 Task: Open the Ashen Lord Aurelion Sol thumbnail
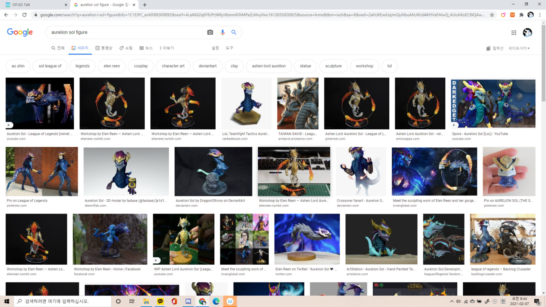coord(356,103)
